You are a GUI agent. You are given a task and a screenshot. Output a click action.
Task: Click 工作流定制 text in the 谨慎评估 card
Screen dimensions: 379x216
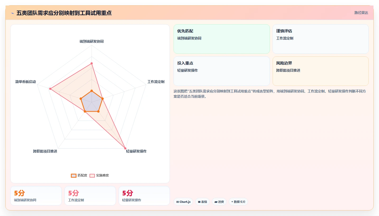[285, 38]
